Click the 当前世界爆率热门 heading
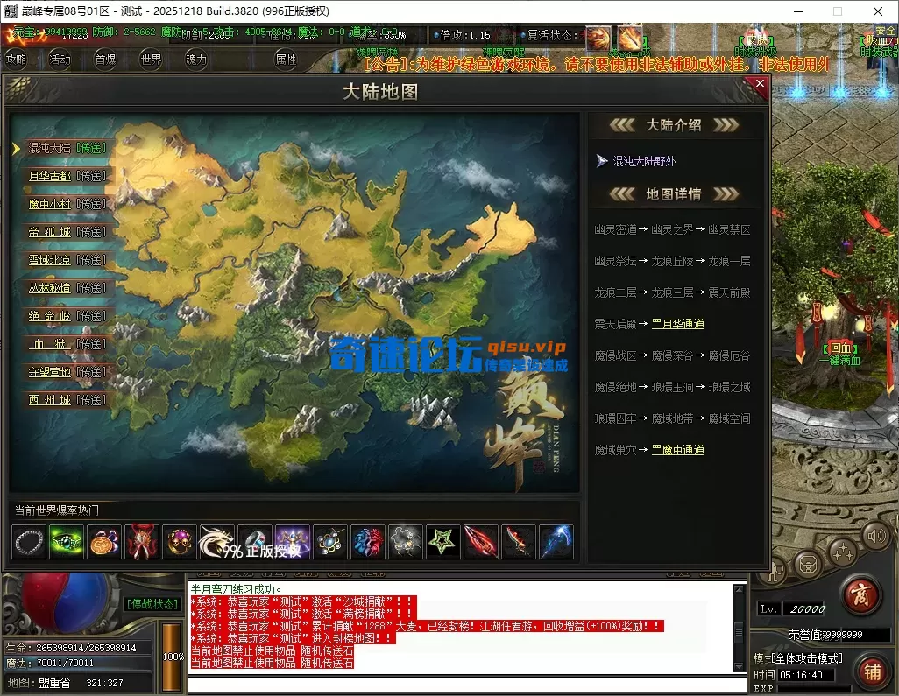The height and width of the screenshot is (696, 899). (x=56, y=510)
